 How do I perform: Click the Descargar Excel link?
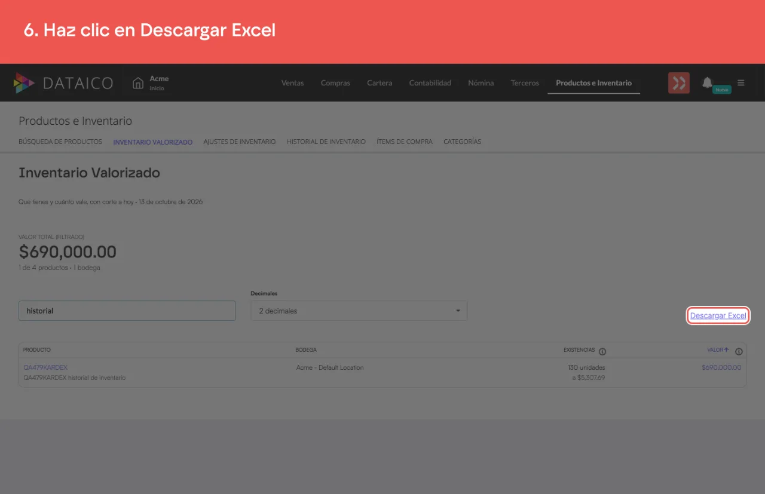[718, 315]
